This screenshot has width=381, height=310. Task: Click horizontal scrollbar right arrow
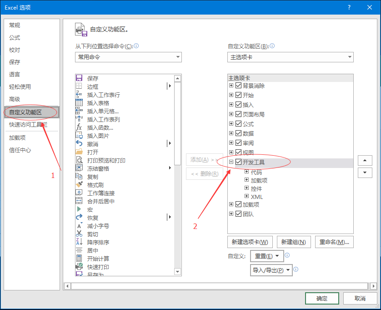pyautogui.click(x=373, y=286)
